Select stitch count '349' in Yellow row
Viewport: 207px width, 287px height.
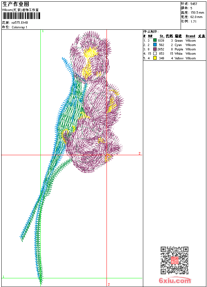coord(162,58)
